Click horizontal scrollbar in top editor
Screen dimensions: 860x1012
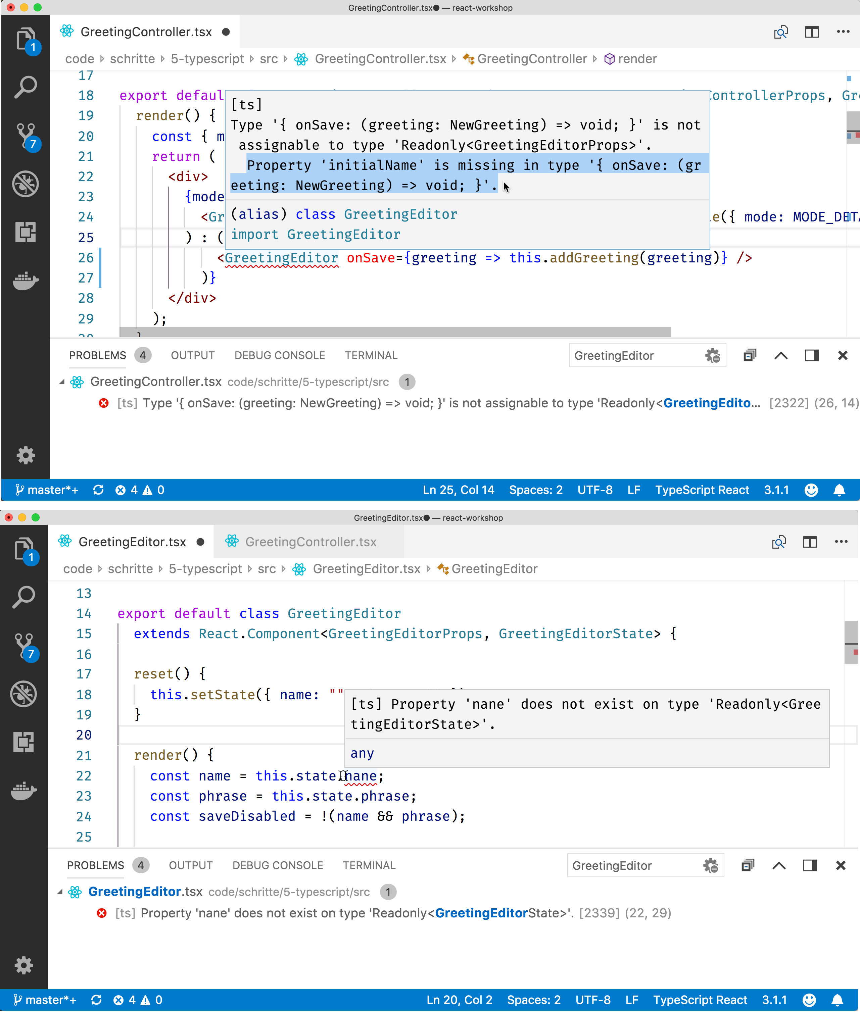pyautogui.click(x=395, y=332)
